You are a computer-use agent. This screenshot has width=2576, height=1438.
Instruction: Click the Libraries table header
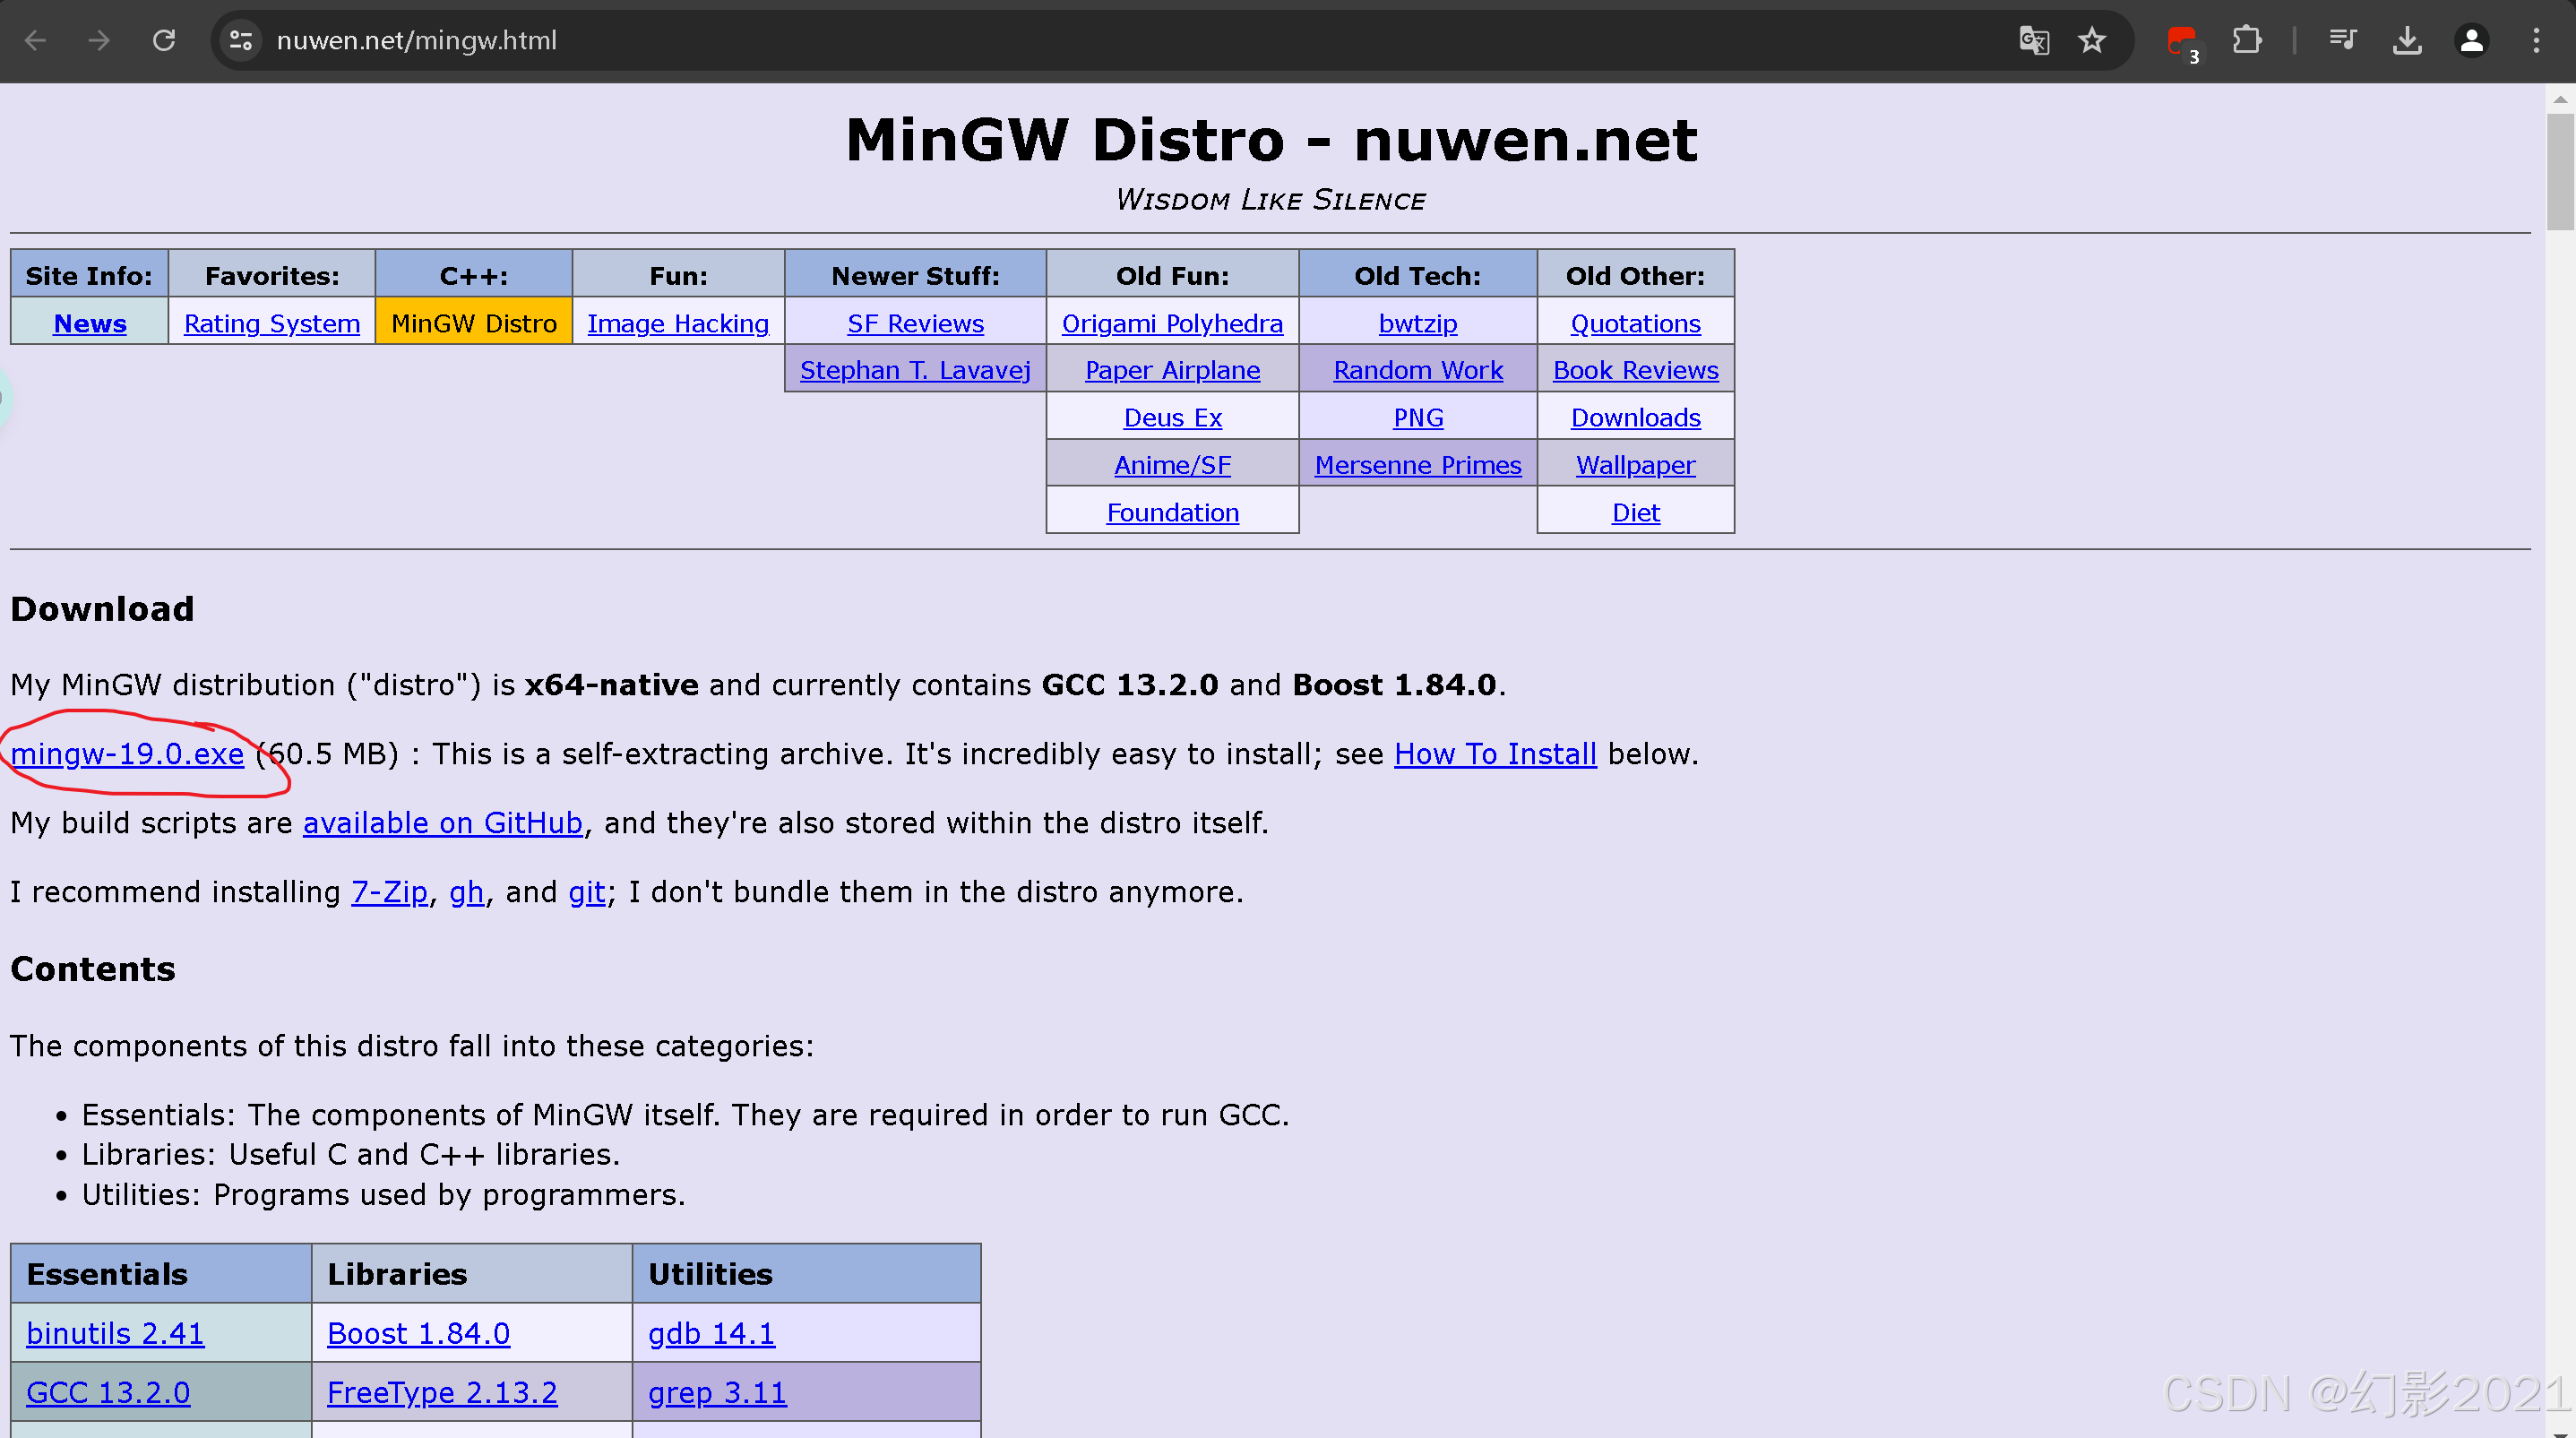click(472, 1273)
